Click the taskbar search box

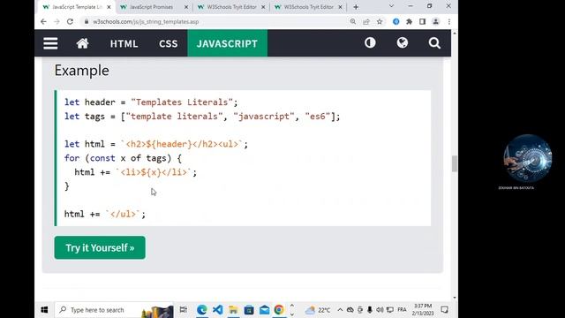114,310
